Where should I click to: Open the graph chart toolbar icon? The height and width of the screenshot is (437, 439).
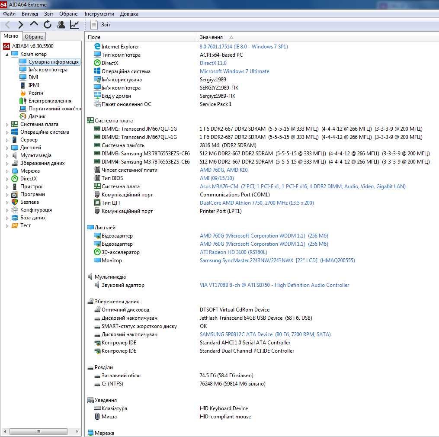point(74,25)
